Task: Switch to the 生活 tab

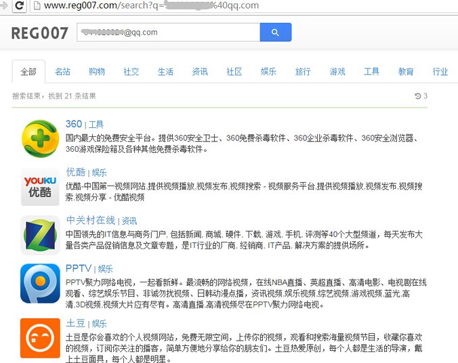Action: [x=165, y=72]
